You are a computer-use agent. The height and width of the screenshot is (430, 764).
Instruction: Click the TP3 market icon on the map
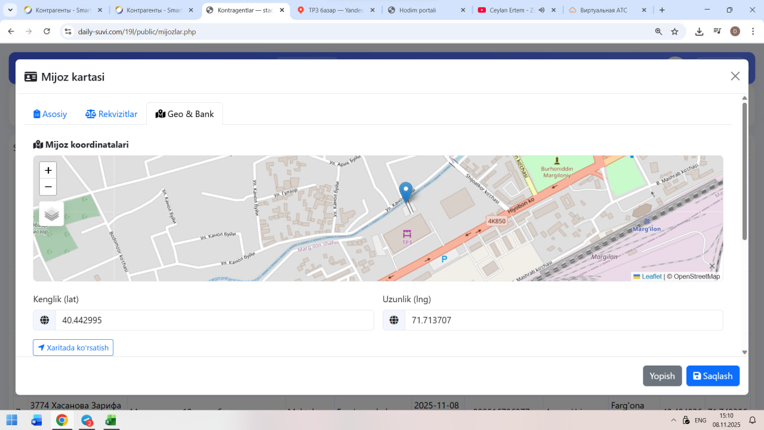[407, 234]
